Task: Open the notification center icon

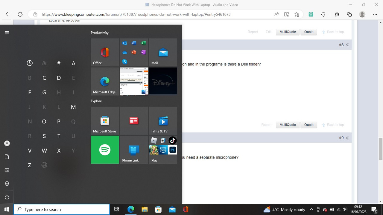Action: pyautogui.click(x=374, y=209)
